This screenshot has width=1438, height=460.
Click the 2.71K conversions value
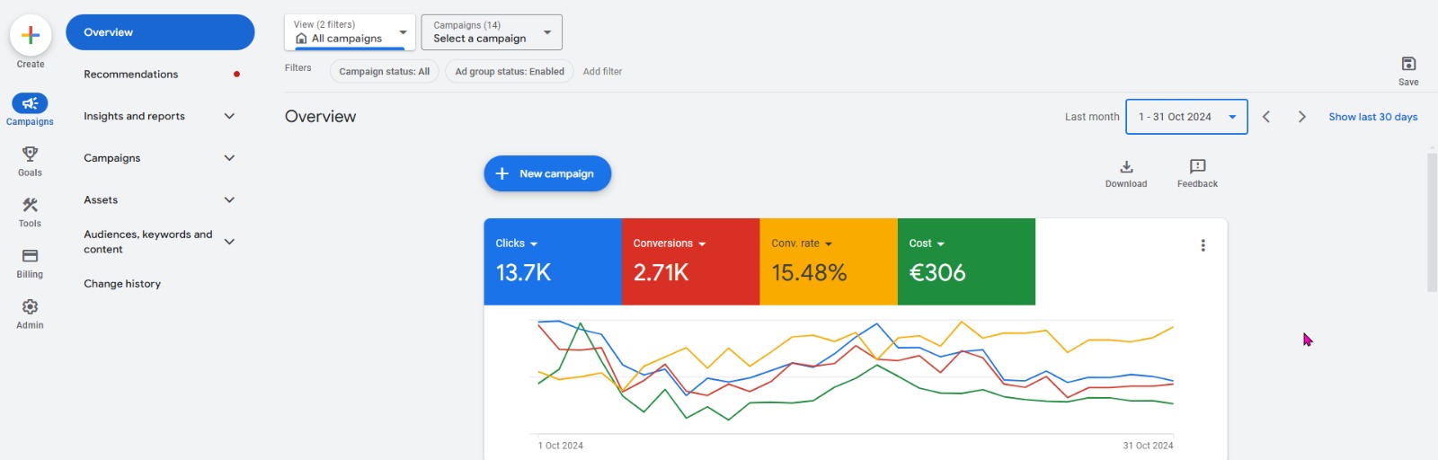point(661,272)
